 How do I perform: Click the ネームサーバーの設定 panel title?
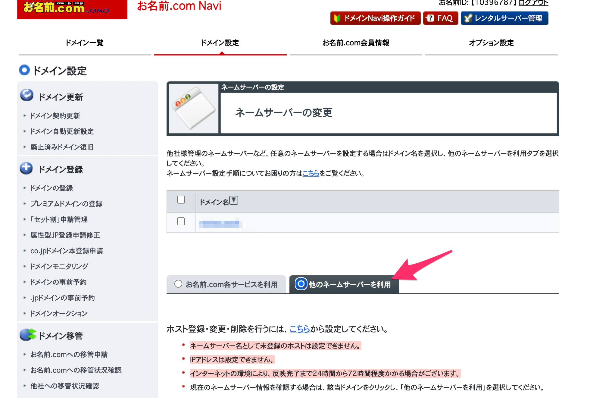tap(253, 87)
